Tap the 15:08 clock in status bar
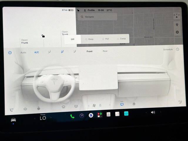 pos(101,10)
